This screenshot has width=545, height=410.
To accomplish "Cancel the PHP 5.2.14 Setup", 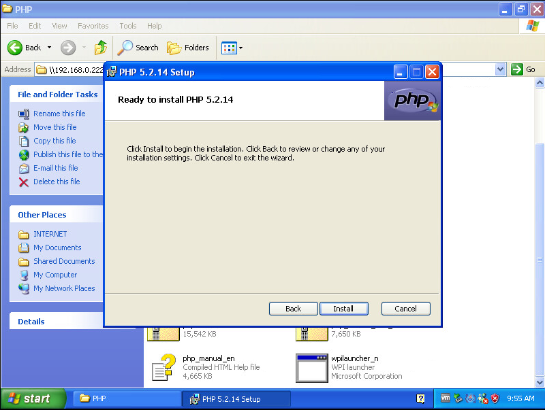I will [x=405, y=309].
